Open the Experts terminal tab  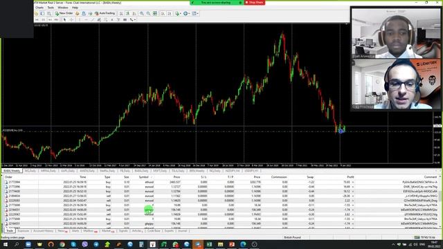click(x=169, y=231)
